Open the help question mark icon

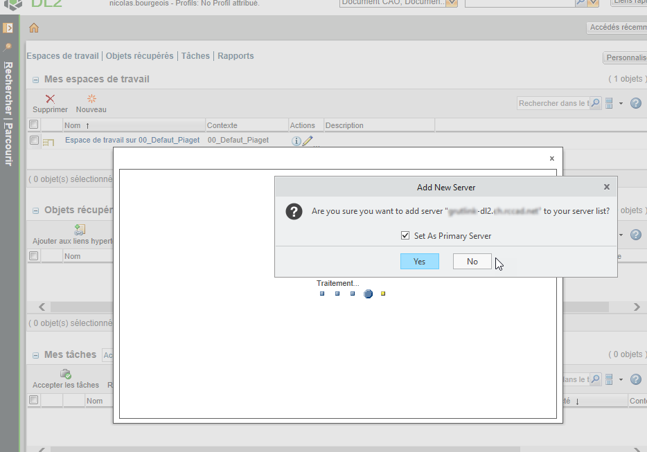coord(635,102)
